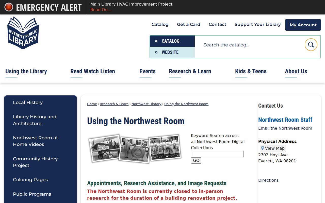Click the 2702 Hoyt Ave. address line
Viewport: 325px width, 203px height.
tap(273, 155)
